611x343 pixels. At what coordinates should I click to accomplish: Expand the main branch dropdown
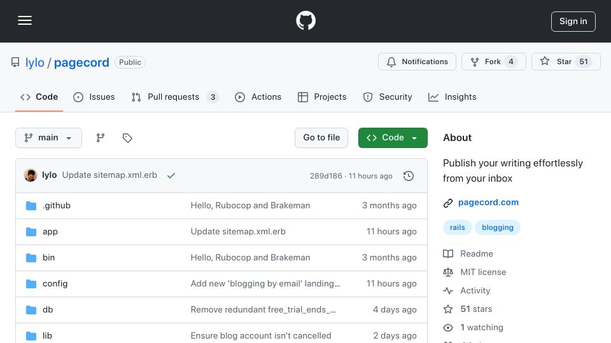point(49,138)
